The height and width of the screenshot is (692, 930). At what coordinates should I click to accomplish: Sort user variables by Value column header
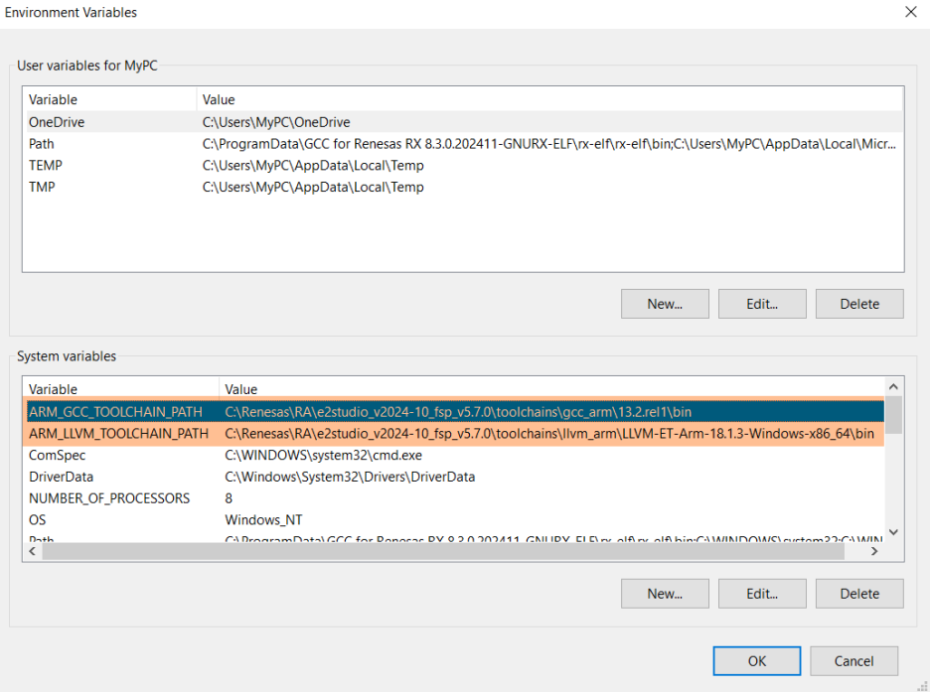[x=219, y=99]
